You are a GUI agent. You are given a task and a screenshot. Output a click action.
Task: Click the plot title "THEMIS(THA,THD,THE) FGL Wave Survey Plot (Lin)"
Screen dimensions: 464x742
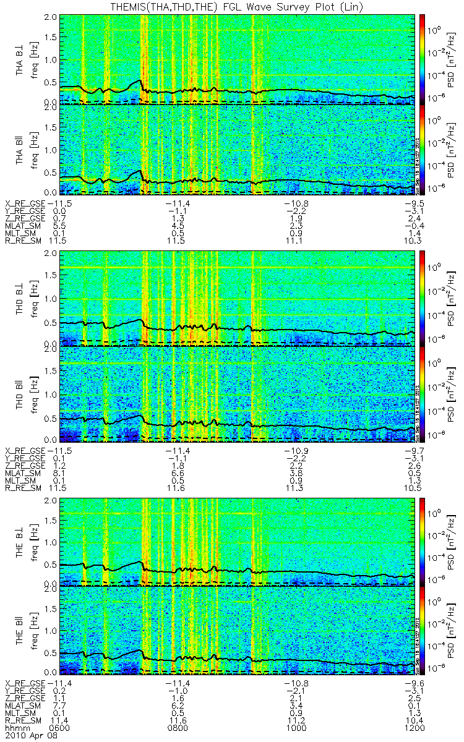coord(238,6)
